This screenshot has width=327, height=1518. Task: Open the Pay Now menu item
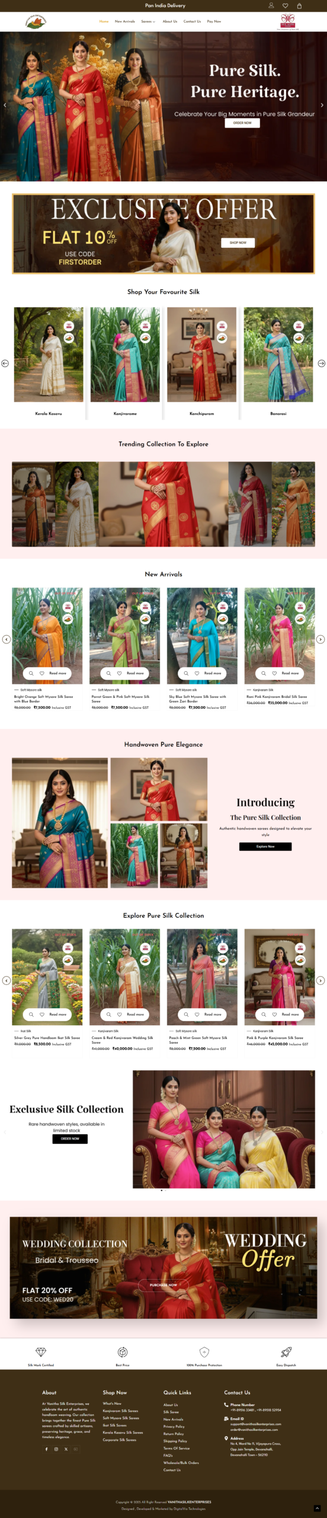coord(214,21)
